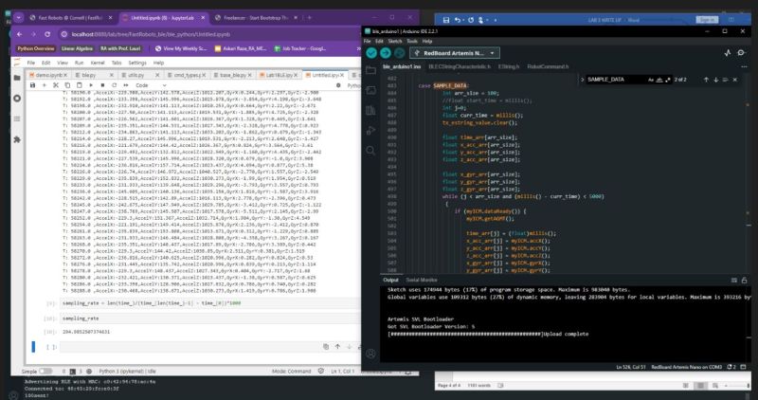758x400 pixels.
Task: Toggle the Arduino output scroll lock
Action: pyautogui.click(x=744, y=280)
